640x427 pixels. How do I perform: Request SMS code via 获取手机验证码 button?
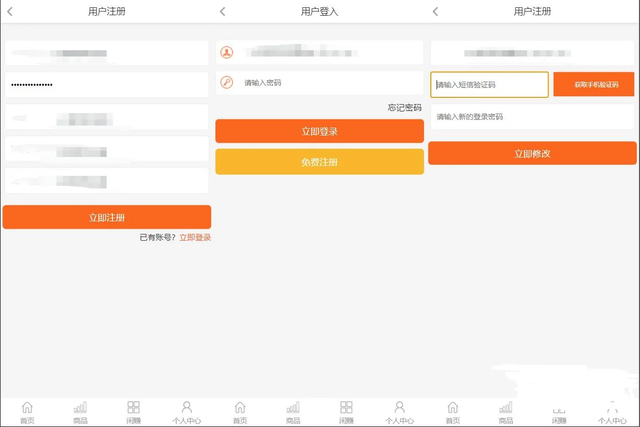[x=593, y=84]
